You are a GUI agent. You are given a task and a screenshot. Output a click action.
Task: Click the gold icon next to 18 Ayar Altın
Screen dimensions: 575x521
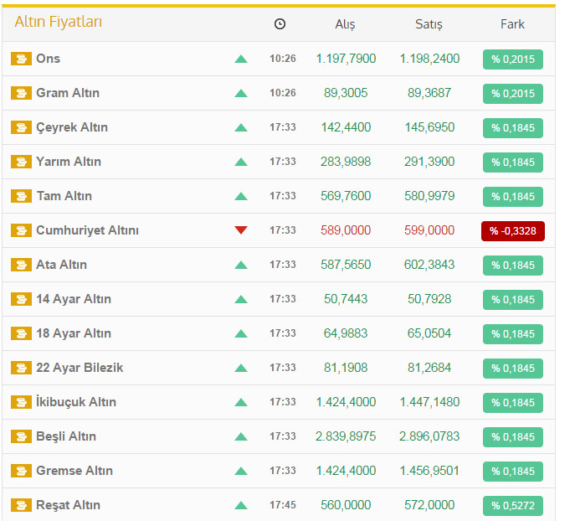coord(21,333)
